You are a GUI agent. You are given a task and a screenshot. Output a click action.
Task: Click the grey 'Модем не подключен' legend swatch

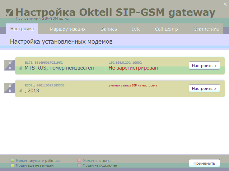pyautogui.click(x=79, y=165)
